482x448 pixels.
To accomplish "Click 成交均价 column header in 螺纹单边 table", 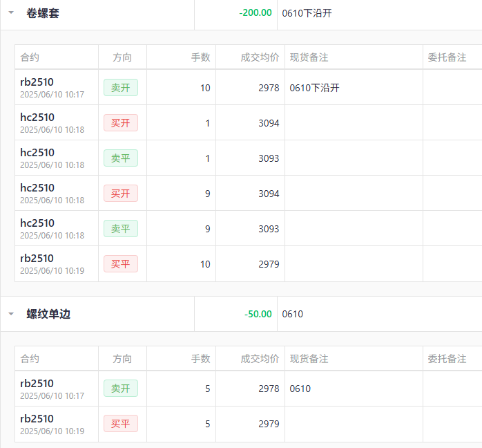I will point(260,359).
